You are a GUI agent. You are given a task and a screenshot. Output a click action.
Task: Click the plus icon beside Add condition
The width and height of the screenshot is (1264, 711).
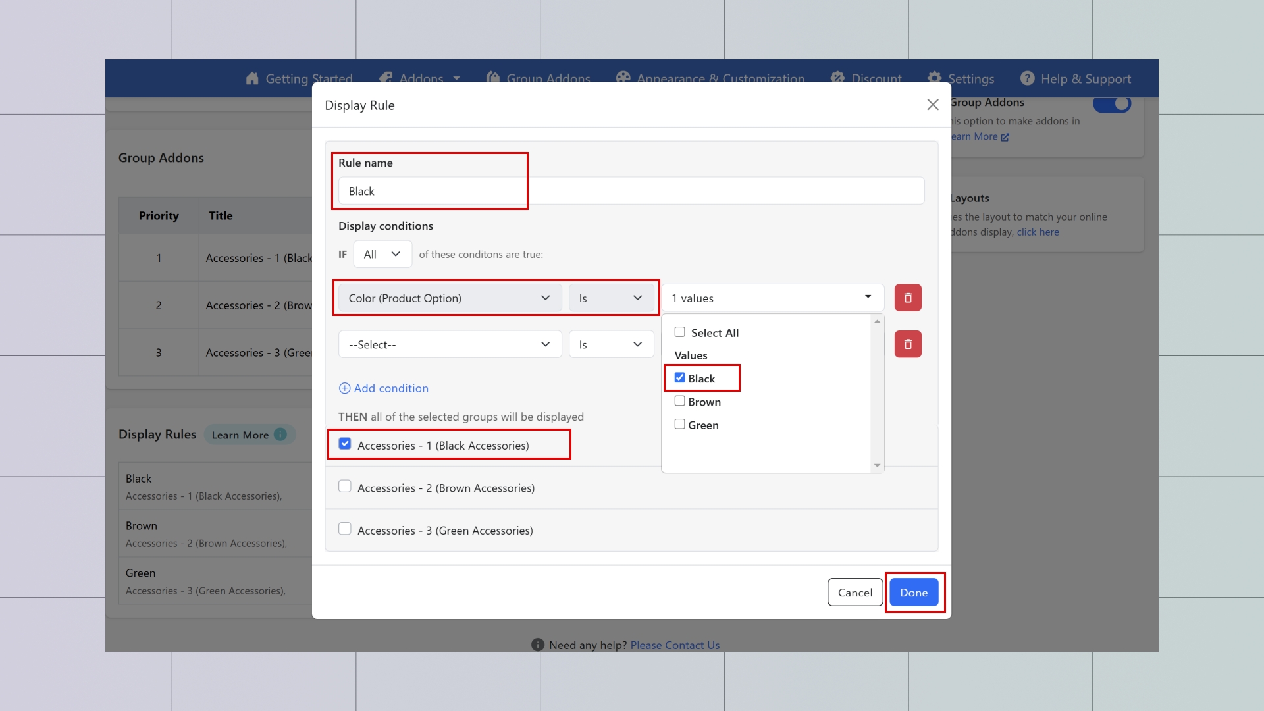coord(344,388)
